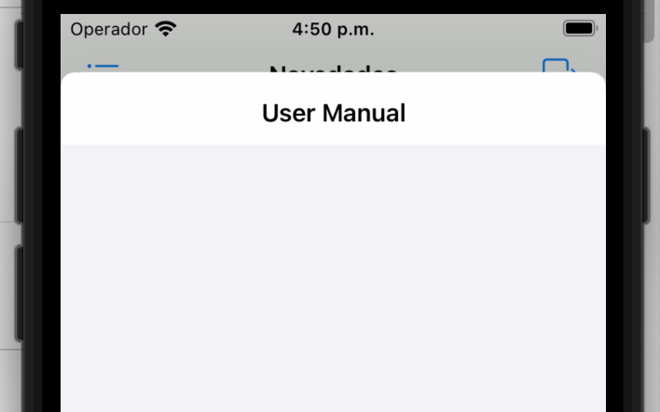Click the simulator's volume up side button
The width and height of the screenshot is (660, 412).
[19, 175]
